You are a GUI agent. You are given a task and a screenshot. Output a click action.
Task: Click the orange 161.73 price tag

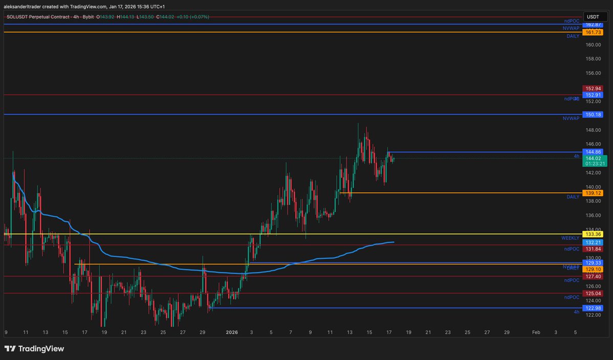(x=593, y=32)
